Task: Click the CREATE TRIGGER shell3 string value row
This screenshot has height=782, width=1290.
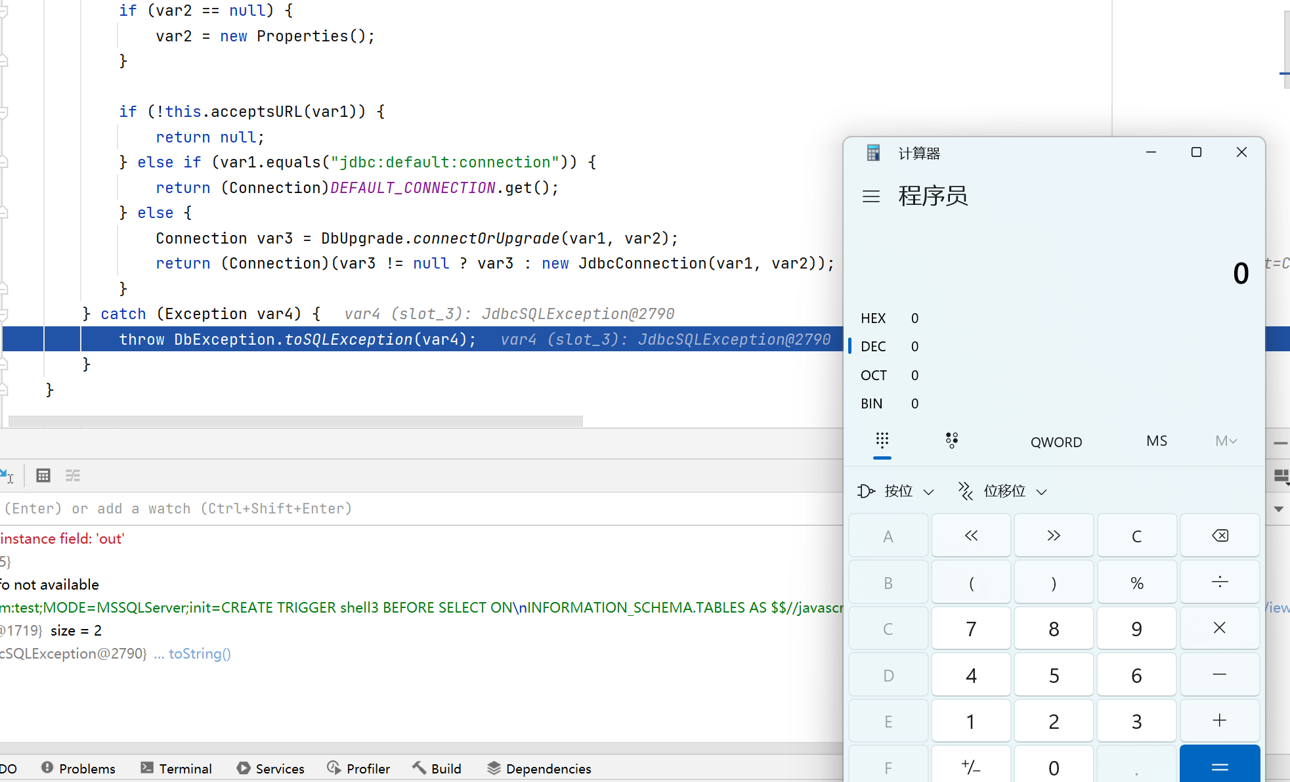Action: (421, 607)
